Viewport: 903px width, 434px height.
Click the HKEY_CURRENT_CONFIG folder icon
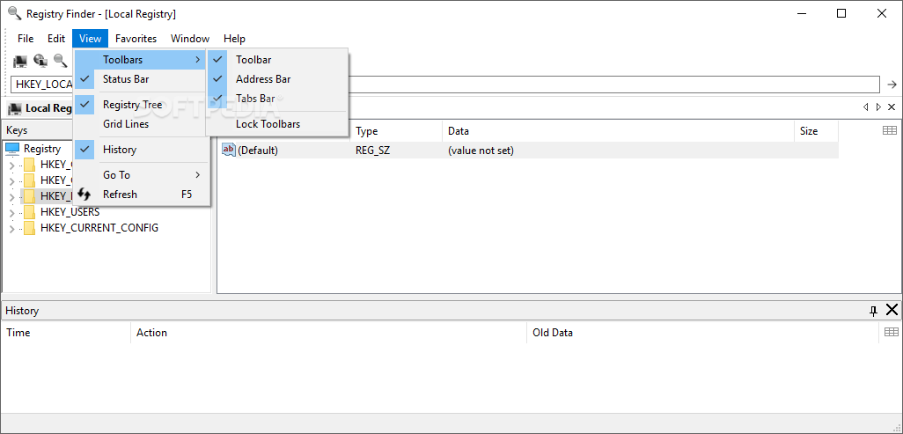tap(29, 228)
